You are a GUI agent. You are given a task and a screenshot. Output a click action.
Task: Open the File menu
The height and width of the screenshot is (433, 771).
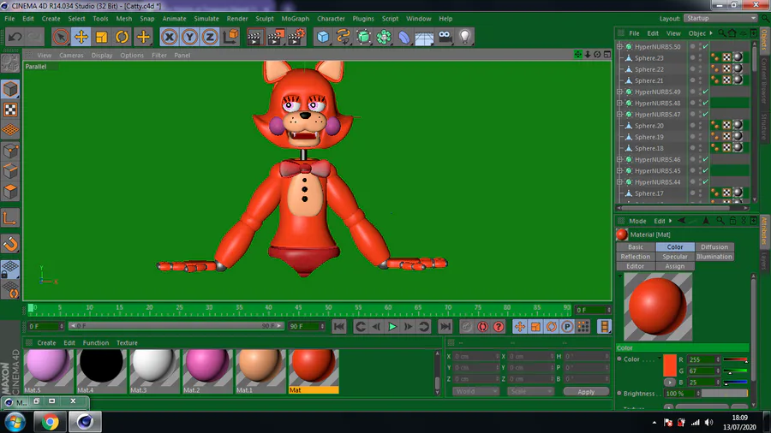pyautogui.click(x=9, y=19)
